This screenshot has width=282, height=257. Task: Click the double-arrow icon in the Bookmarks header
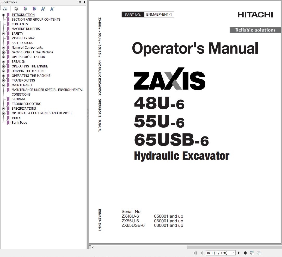80,2
